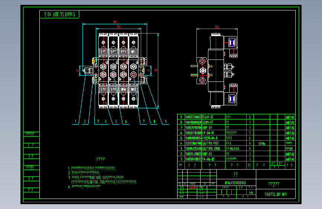Screen dimensions: 322x209
Task: Select AIRTAC cell in the BSLM-02 row
Action: (290, 117)
